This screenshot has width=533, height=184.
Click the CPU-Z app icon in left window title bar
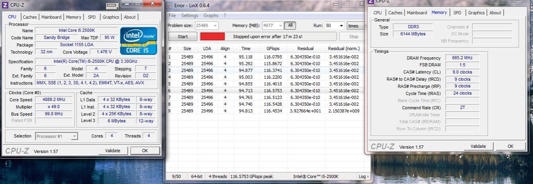[x=5, y=5]
